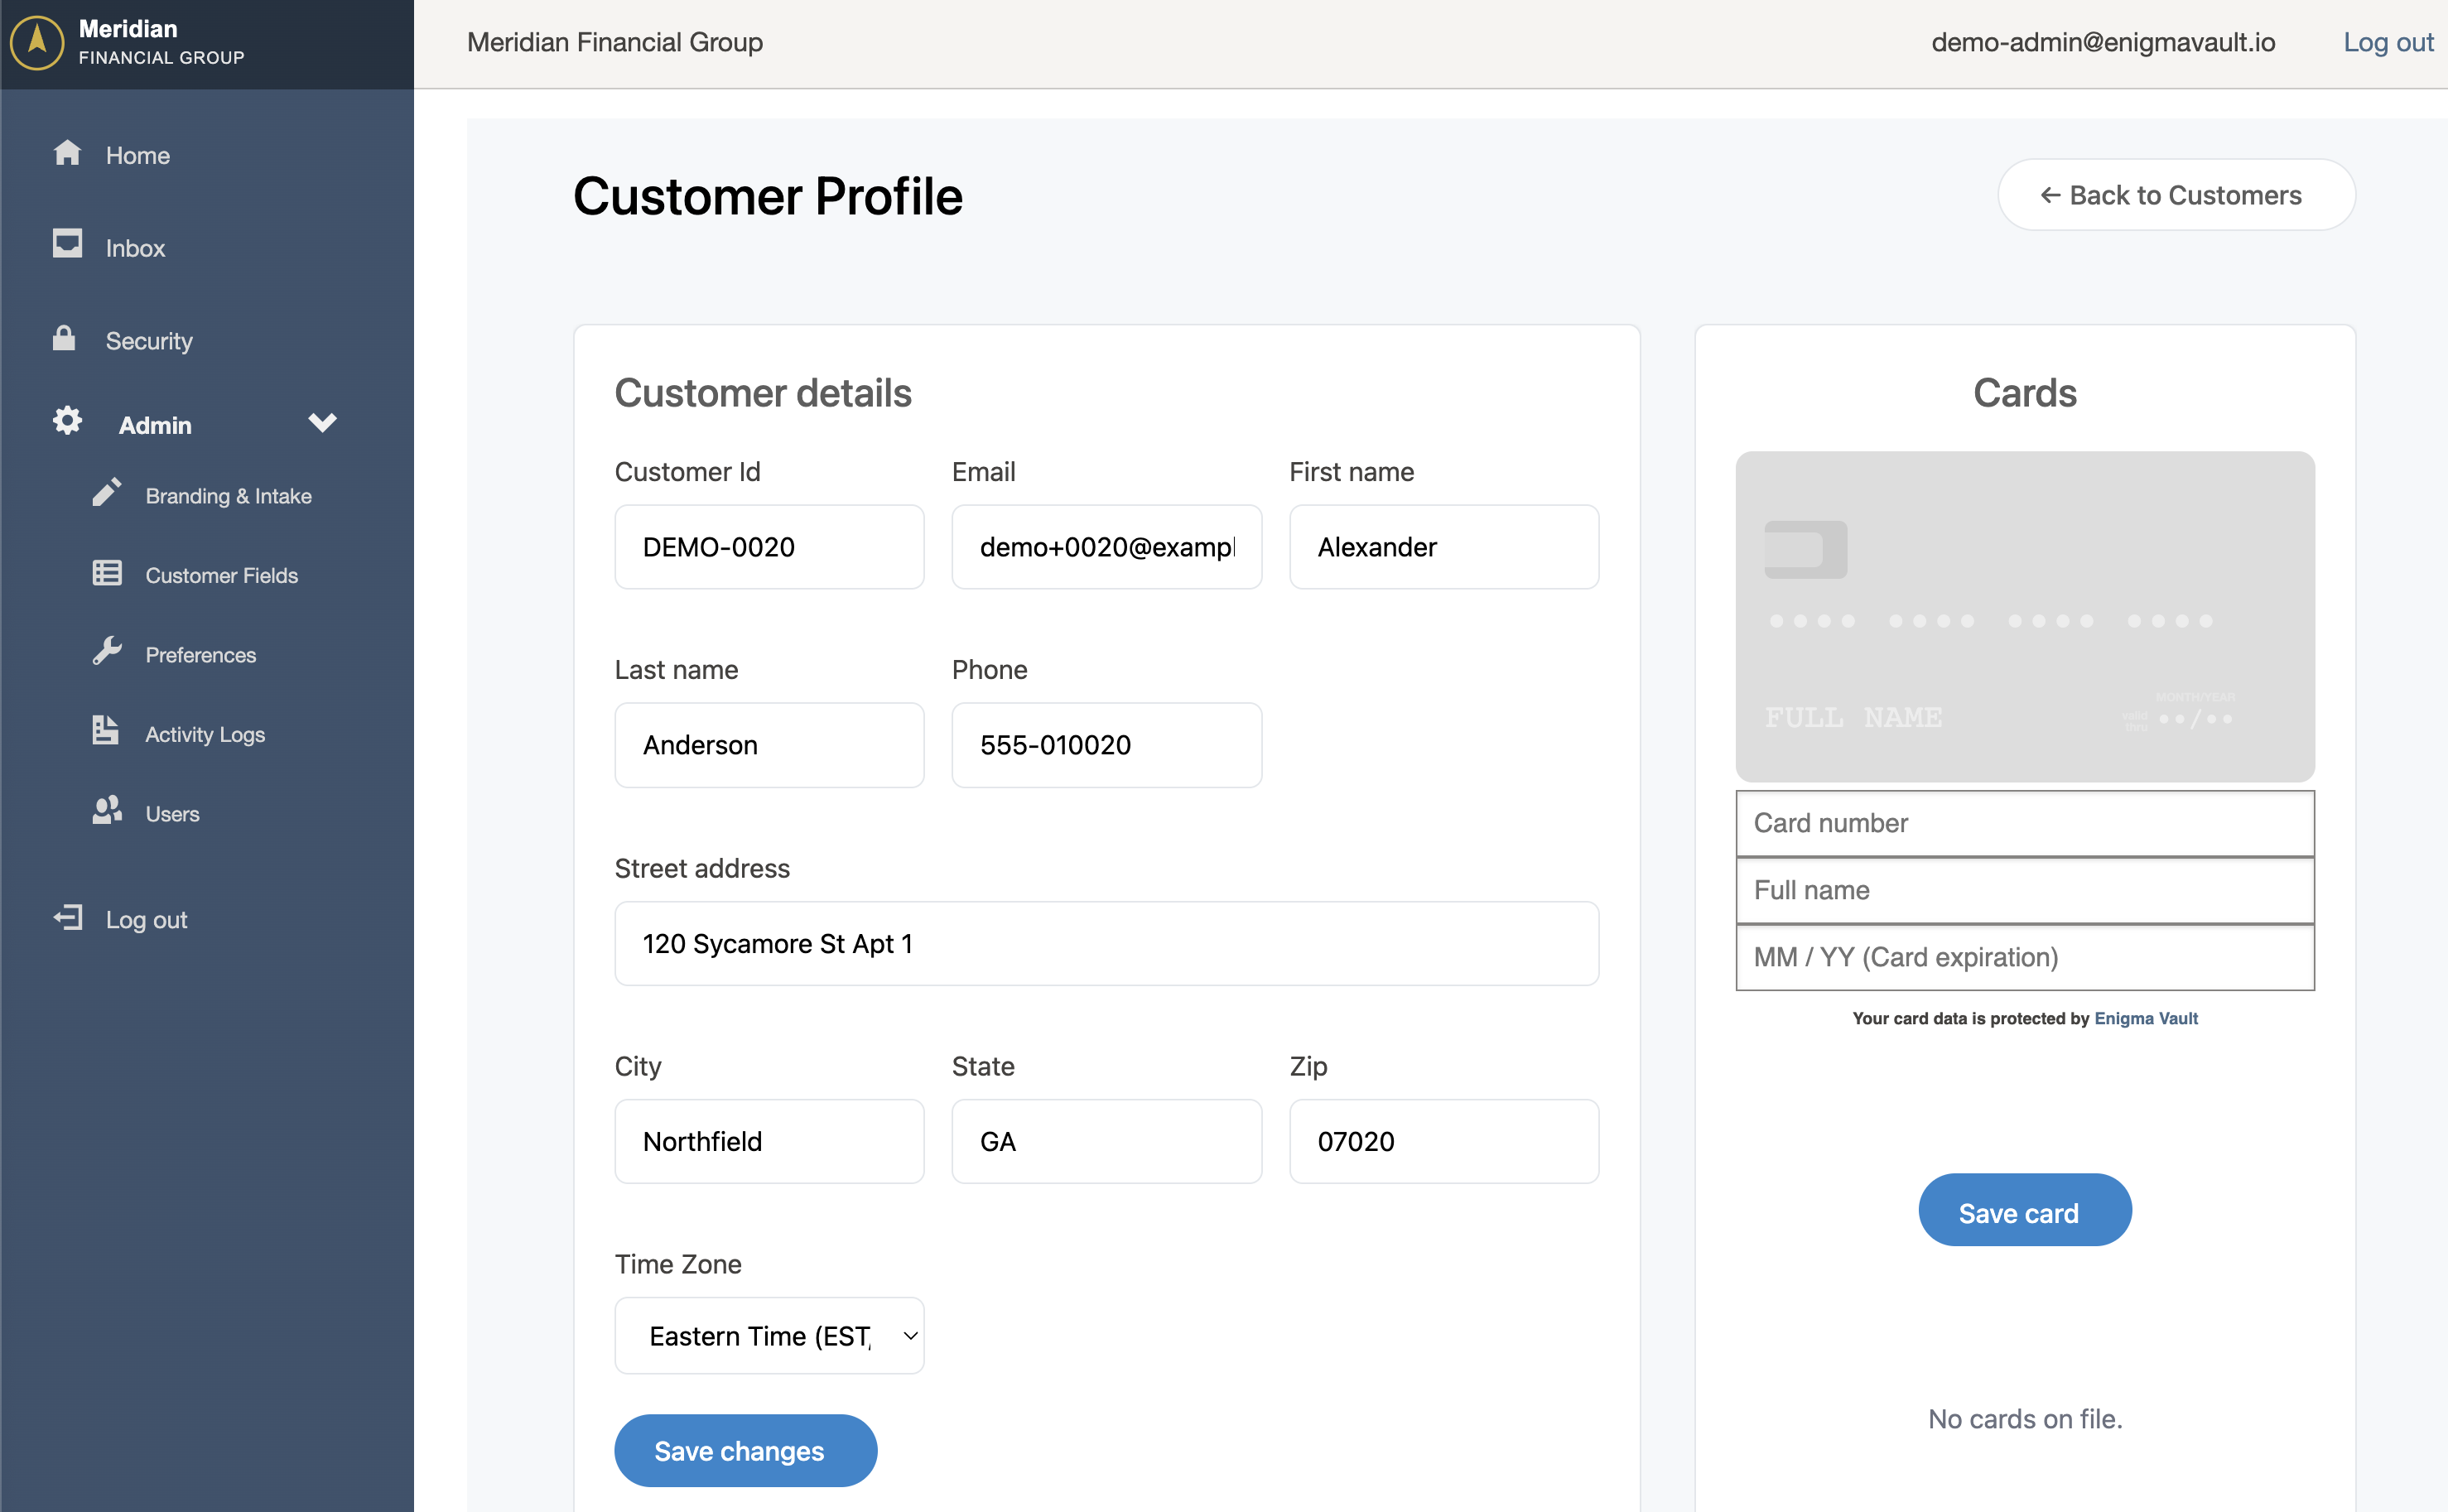Open Customer Fields using its table icon
The width and height of the screenshot is (2448, 1512).
[107, 572]
